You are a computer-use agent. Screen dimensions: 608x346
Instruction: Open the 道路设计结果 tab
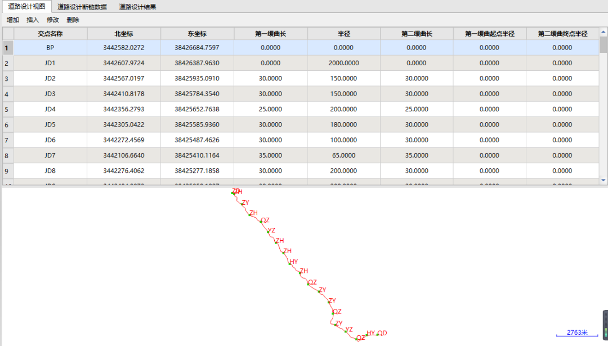tap(137, 7)
